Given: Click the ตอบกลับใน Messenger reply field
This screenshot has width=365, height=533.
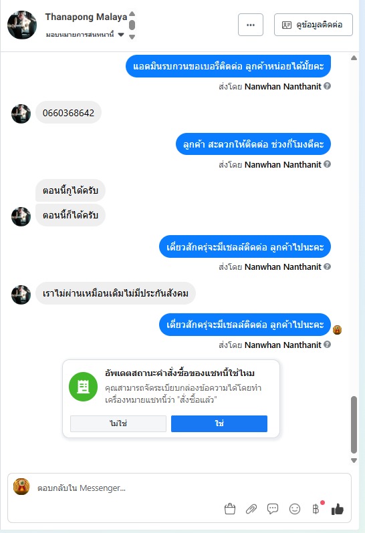Looking at the screenshot, I should click(x=180, y=488).
